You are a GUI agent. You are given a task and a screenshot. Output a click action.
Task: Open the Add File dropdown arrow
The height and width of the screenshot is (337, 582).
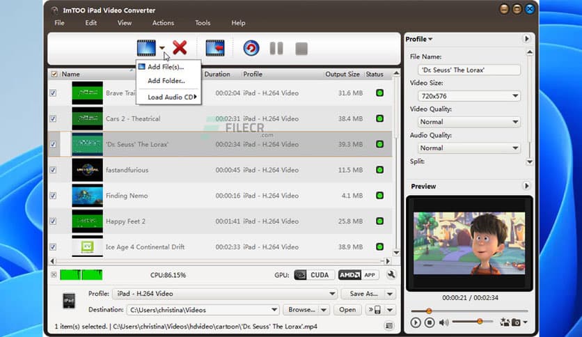click(162, 48)
